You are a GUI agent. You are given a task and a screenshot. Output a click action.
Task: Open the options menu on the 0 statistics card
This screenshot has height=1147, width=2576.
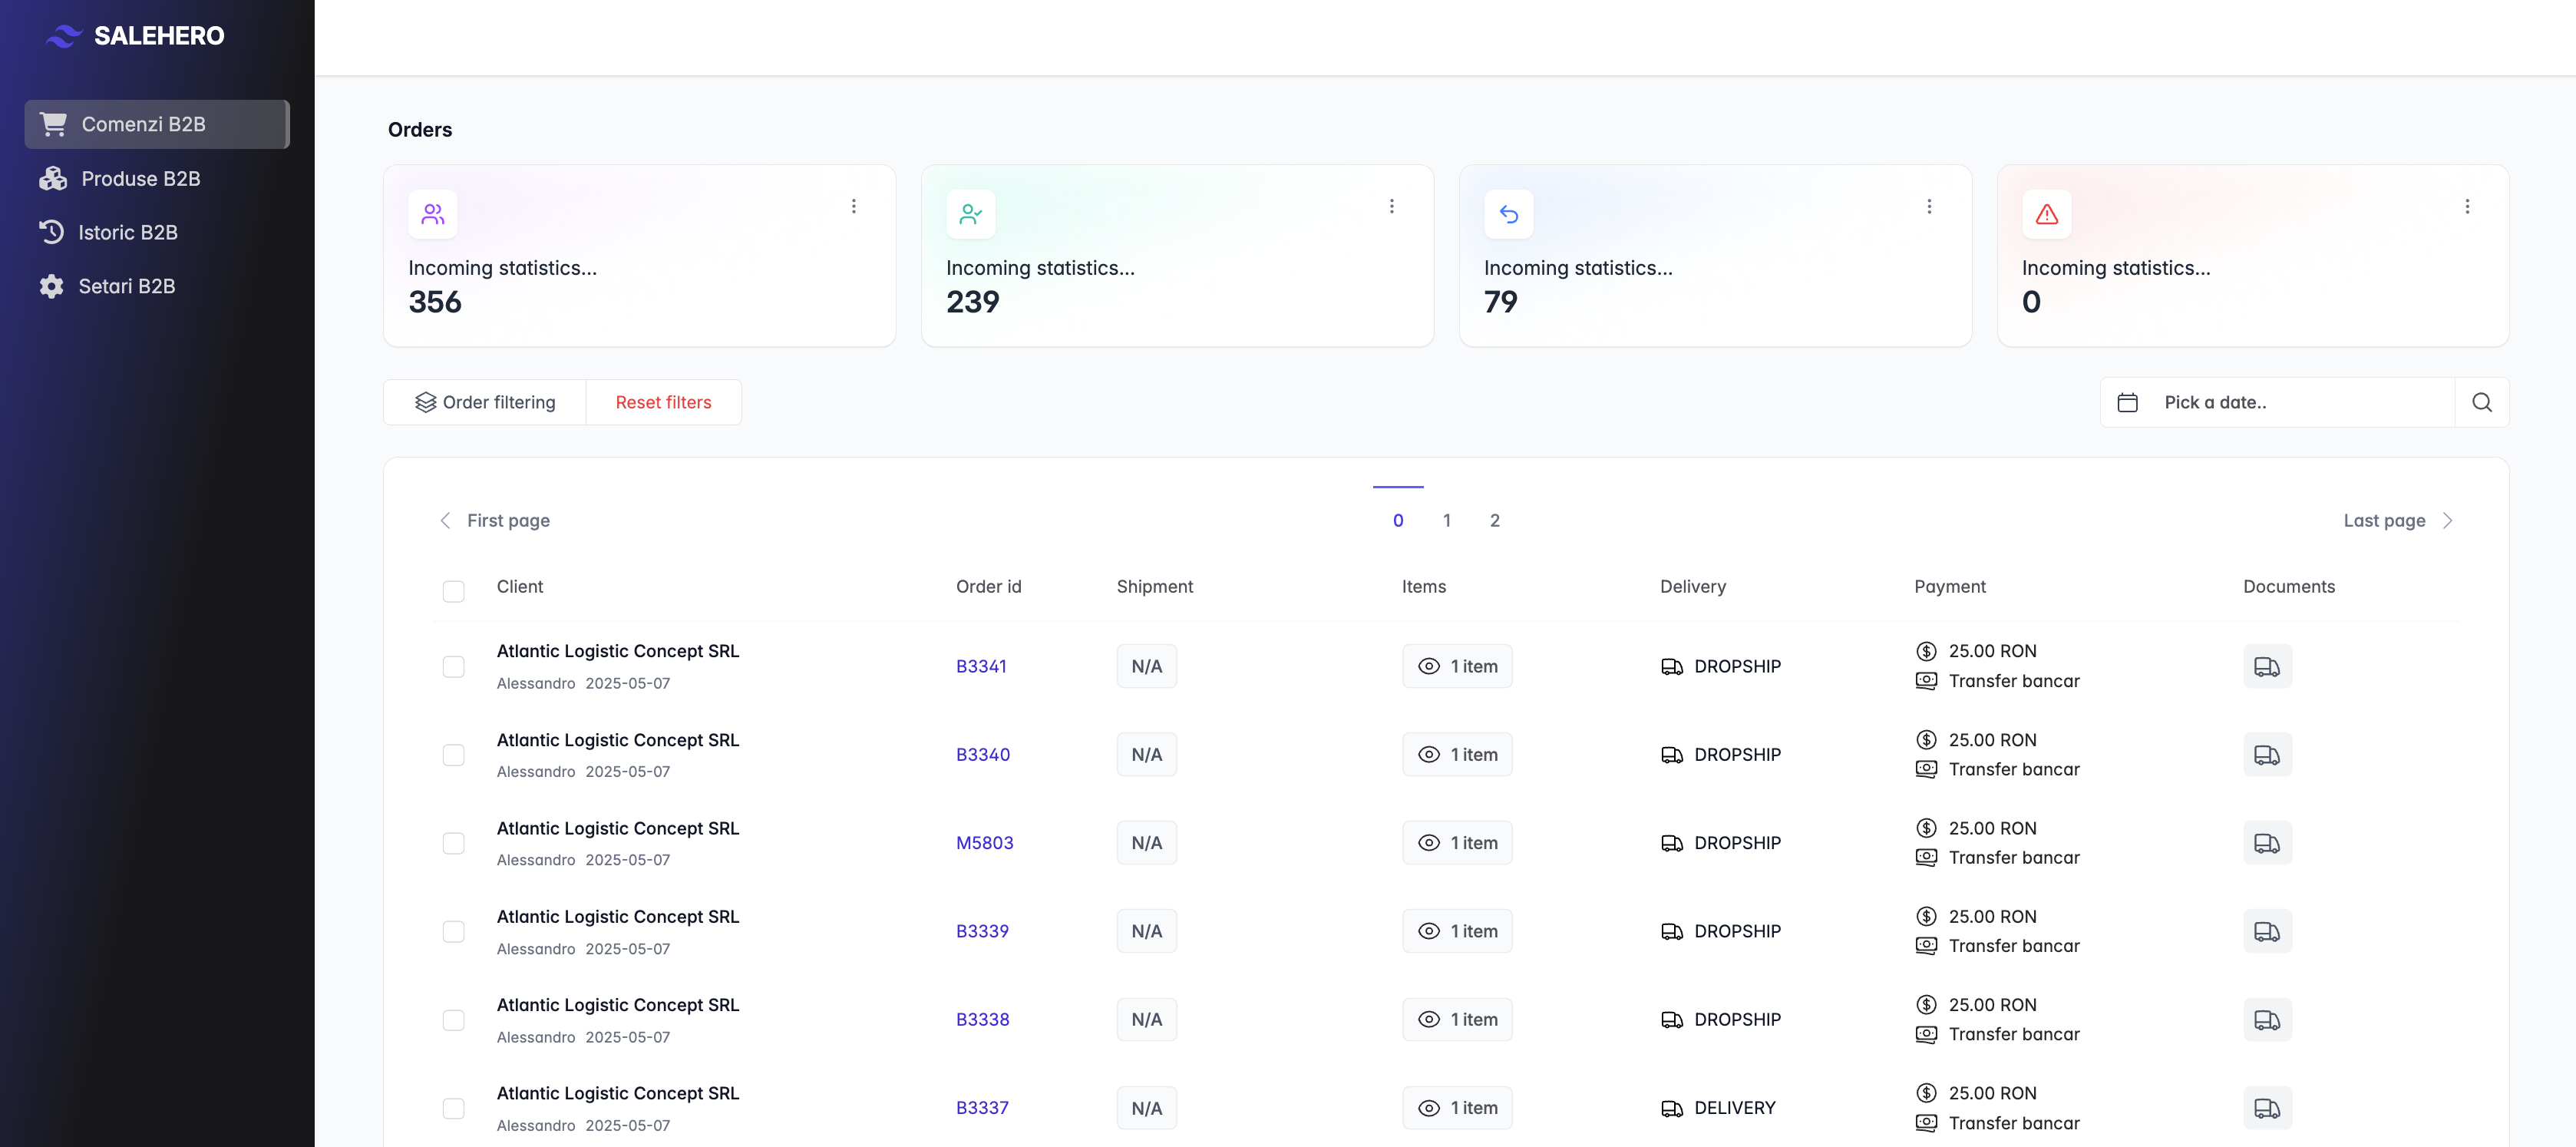2467,206
